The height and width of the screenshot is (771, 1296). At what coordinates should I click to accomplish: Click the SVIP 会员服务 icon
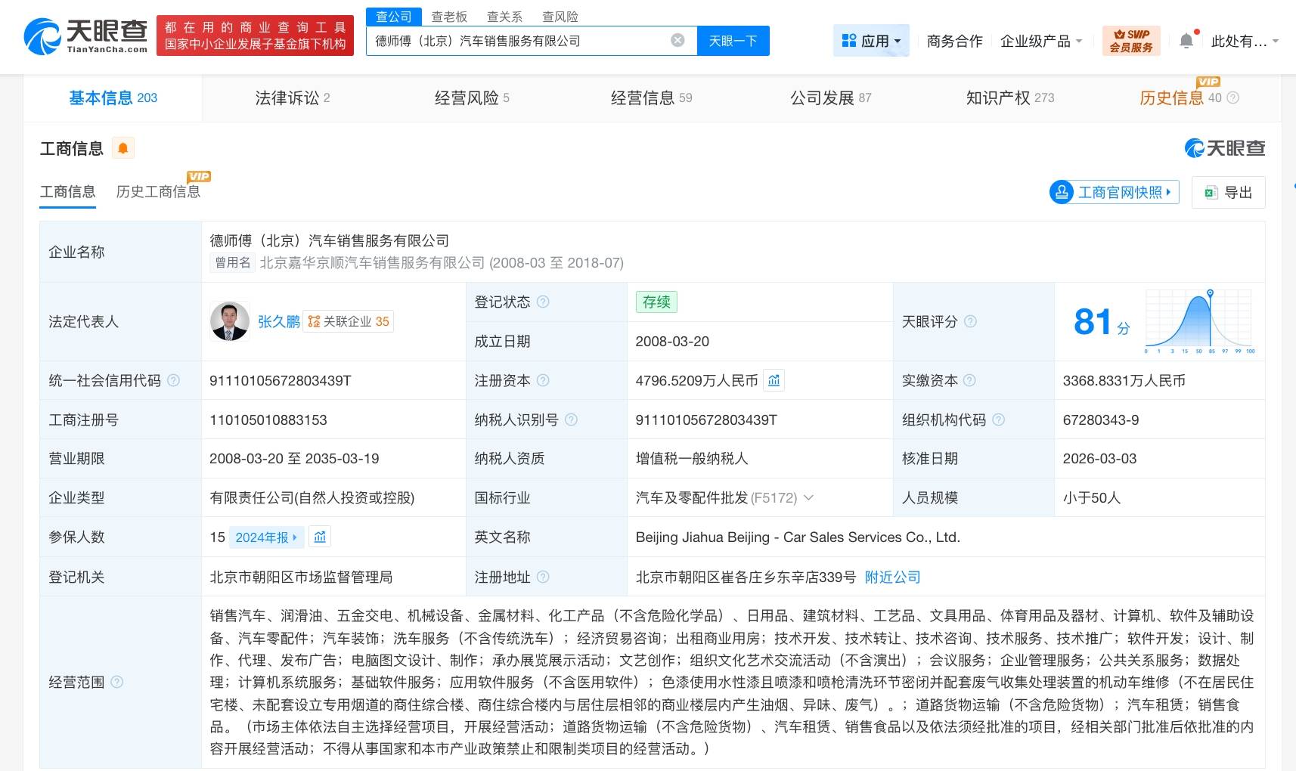pos(1131,39)
